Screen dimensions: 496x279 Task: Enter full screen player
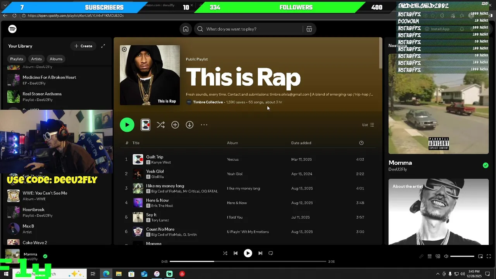click(489, 256)
